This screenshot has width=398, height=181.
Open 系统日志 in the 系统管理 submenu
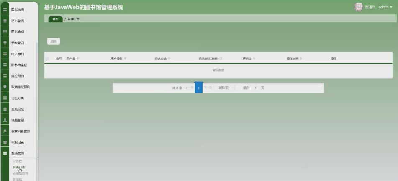[19, 167]
